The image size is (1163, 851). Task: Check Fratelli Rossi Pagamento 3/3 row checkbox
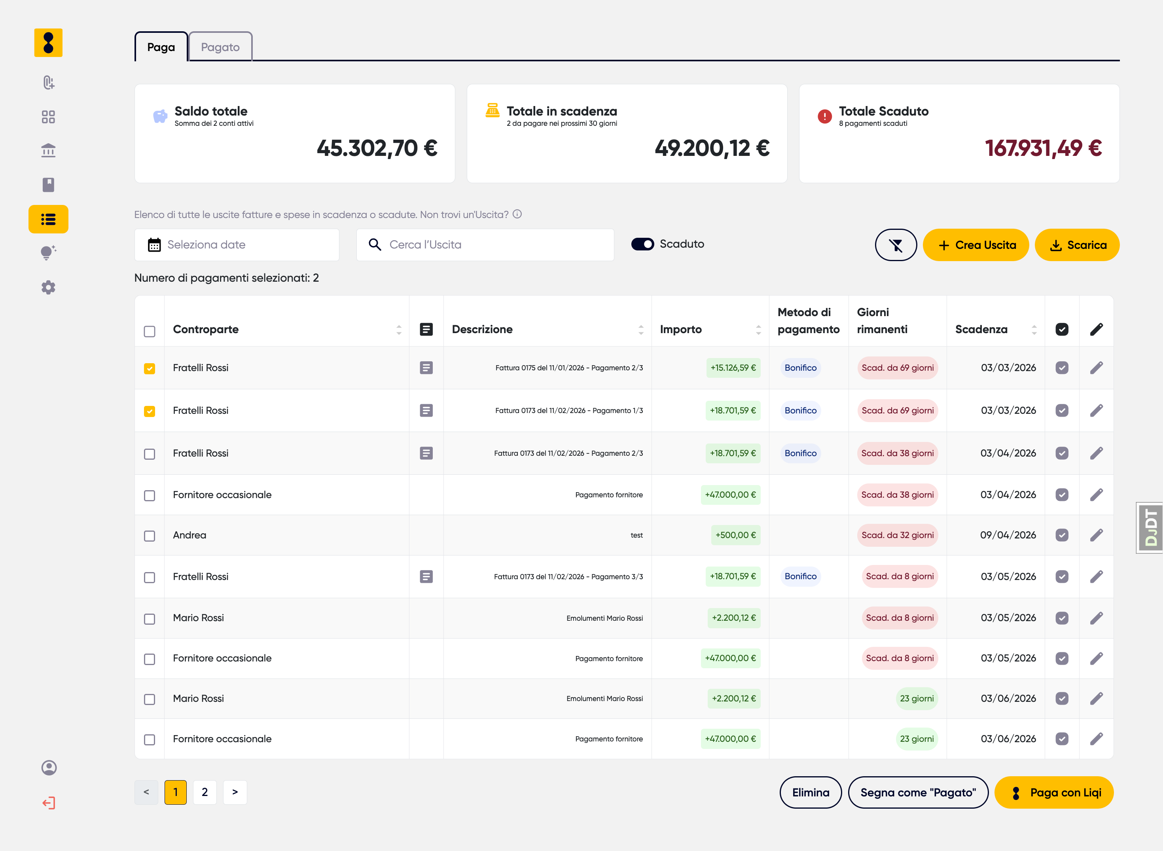(x=150, y=578)
